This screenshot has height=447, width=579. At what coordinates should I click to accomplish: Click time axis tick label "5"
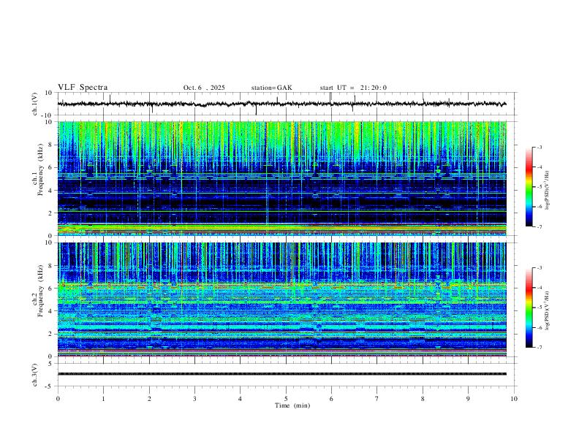point(286,399)
